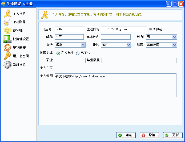185x142 pixels.
Task: Expand the 省份 dropdown arrow
Action: 83,45
